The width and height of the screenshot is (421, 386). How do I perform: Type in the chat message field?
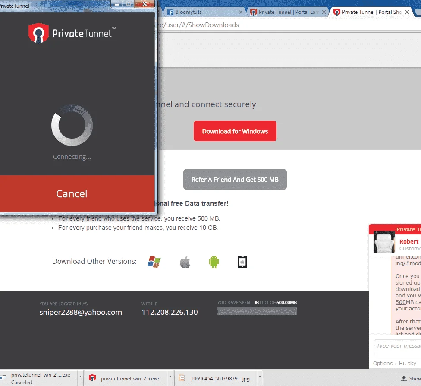pyautogui.click(x=397, y=348)
